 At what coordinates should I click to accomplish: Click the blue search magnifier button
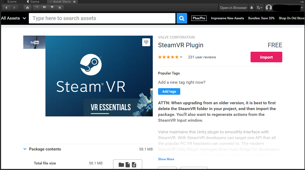coord(182,18)
